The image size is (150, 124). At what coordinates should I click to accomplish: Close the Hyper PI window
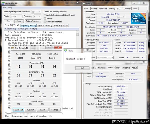(x=77, y=3)
